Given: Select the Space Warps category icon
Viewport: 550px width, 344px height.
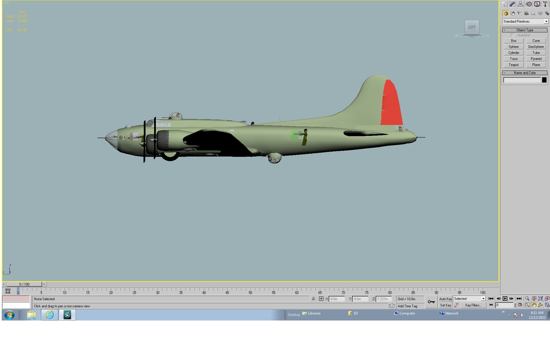Looking at the screenshot, I should 540,13.
